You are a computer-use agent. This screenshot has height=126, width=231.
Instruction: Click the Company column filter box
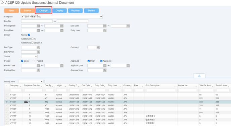tap(16, 90)
